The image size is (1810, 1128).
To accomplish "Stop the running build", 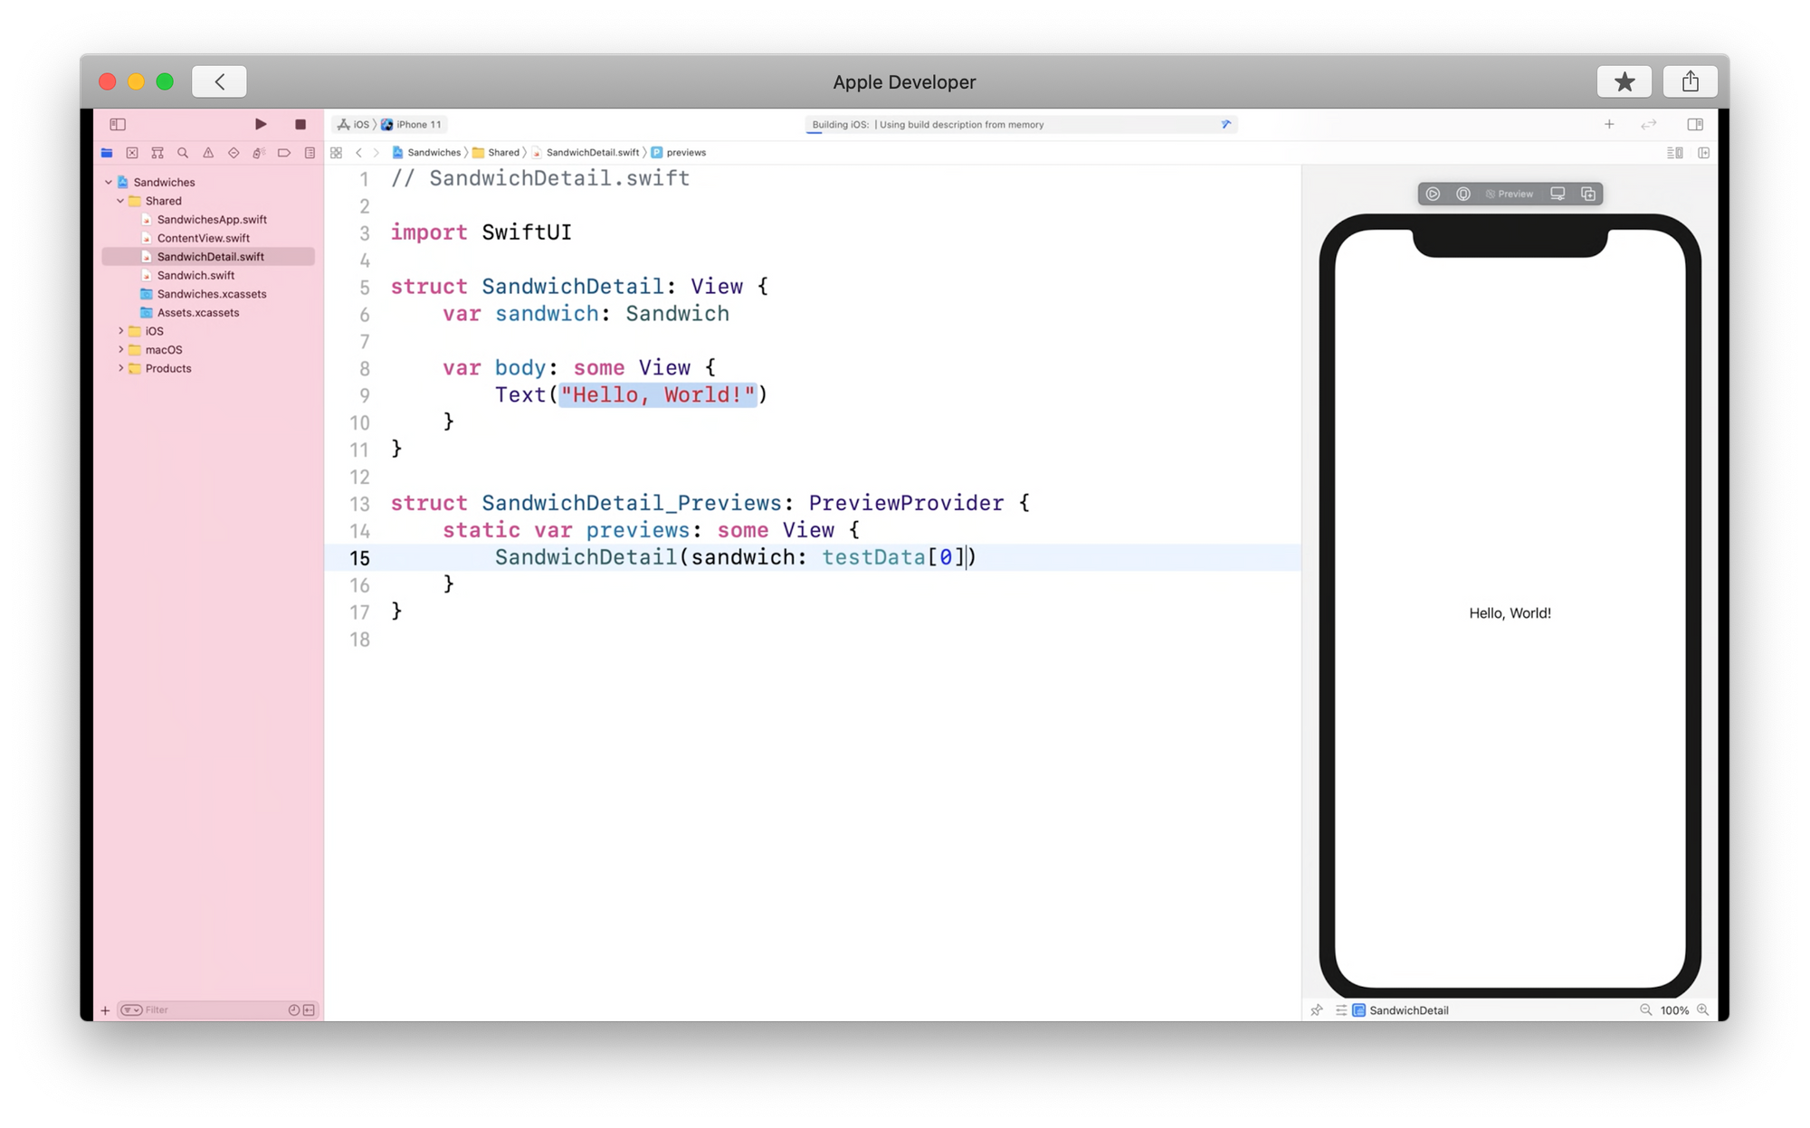I will click(x=300, y=124).
